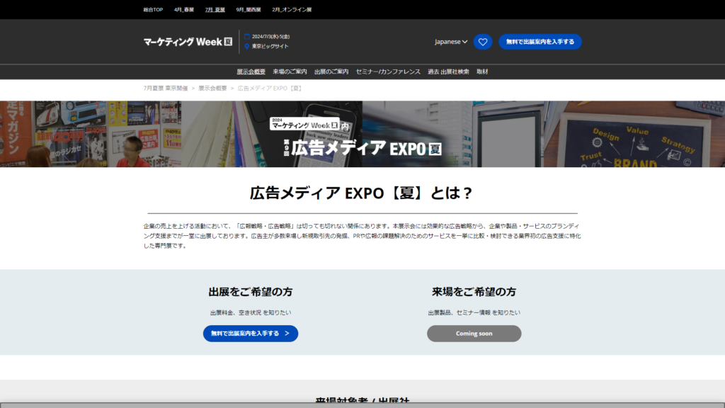Open セミナー/カンファレンス menu item

[x=388, y=72]
